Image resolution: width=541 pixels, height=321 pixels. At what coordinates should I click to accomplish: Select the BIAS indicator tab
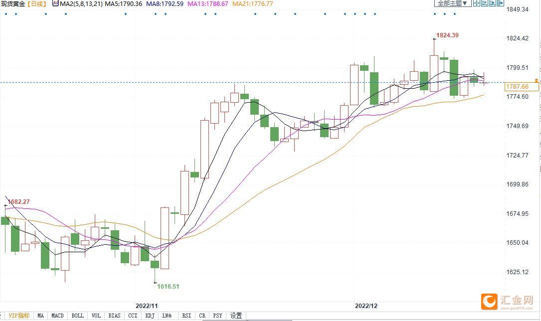115,316
